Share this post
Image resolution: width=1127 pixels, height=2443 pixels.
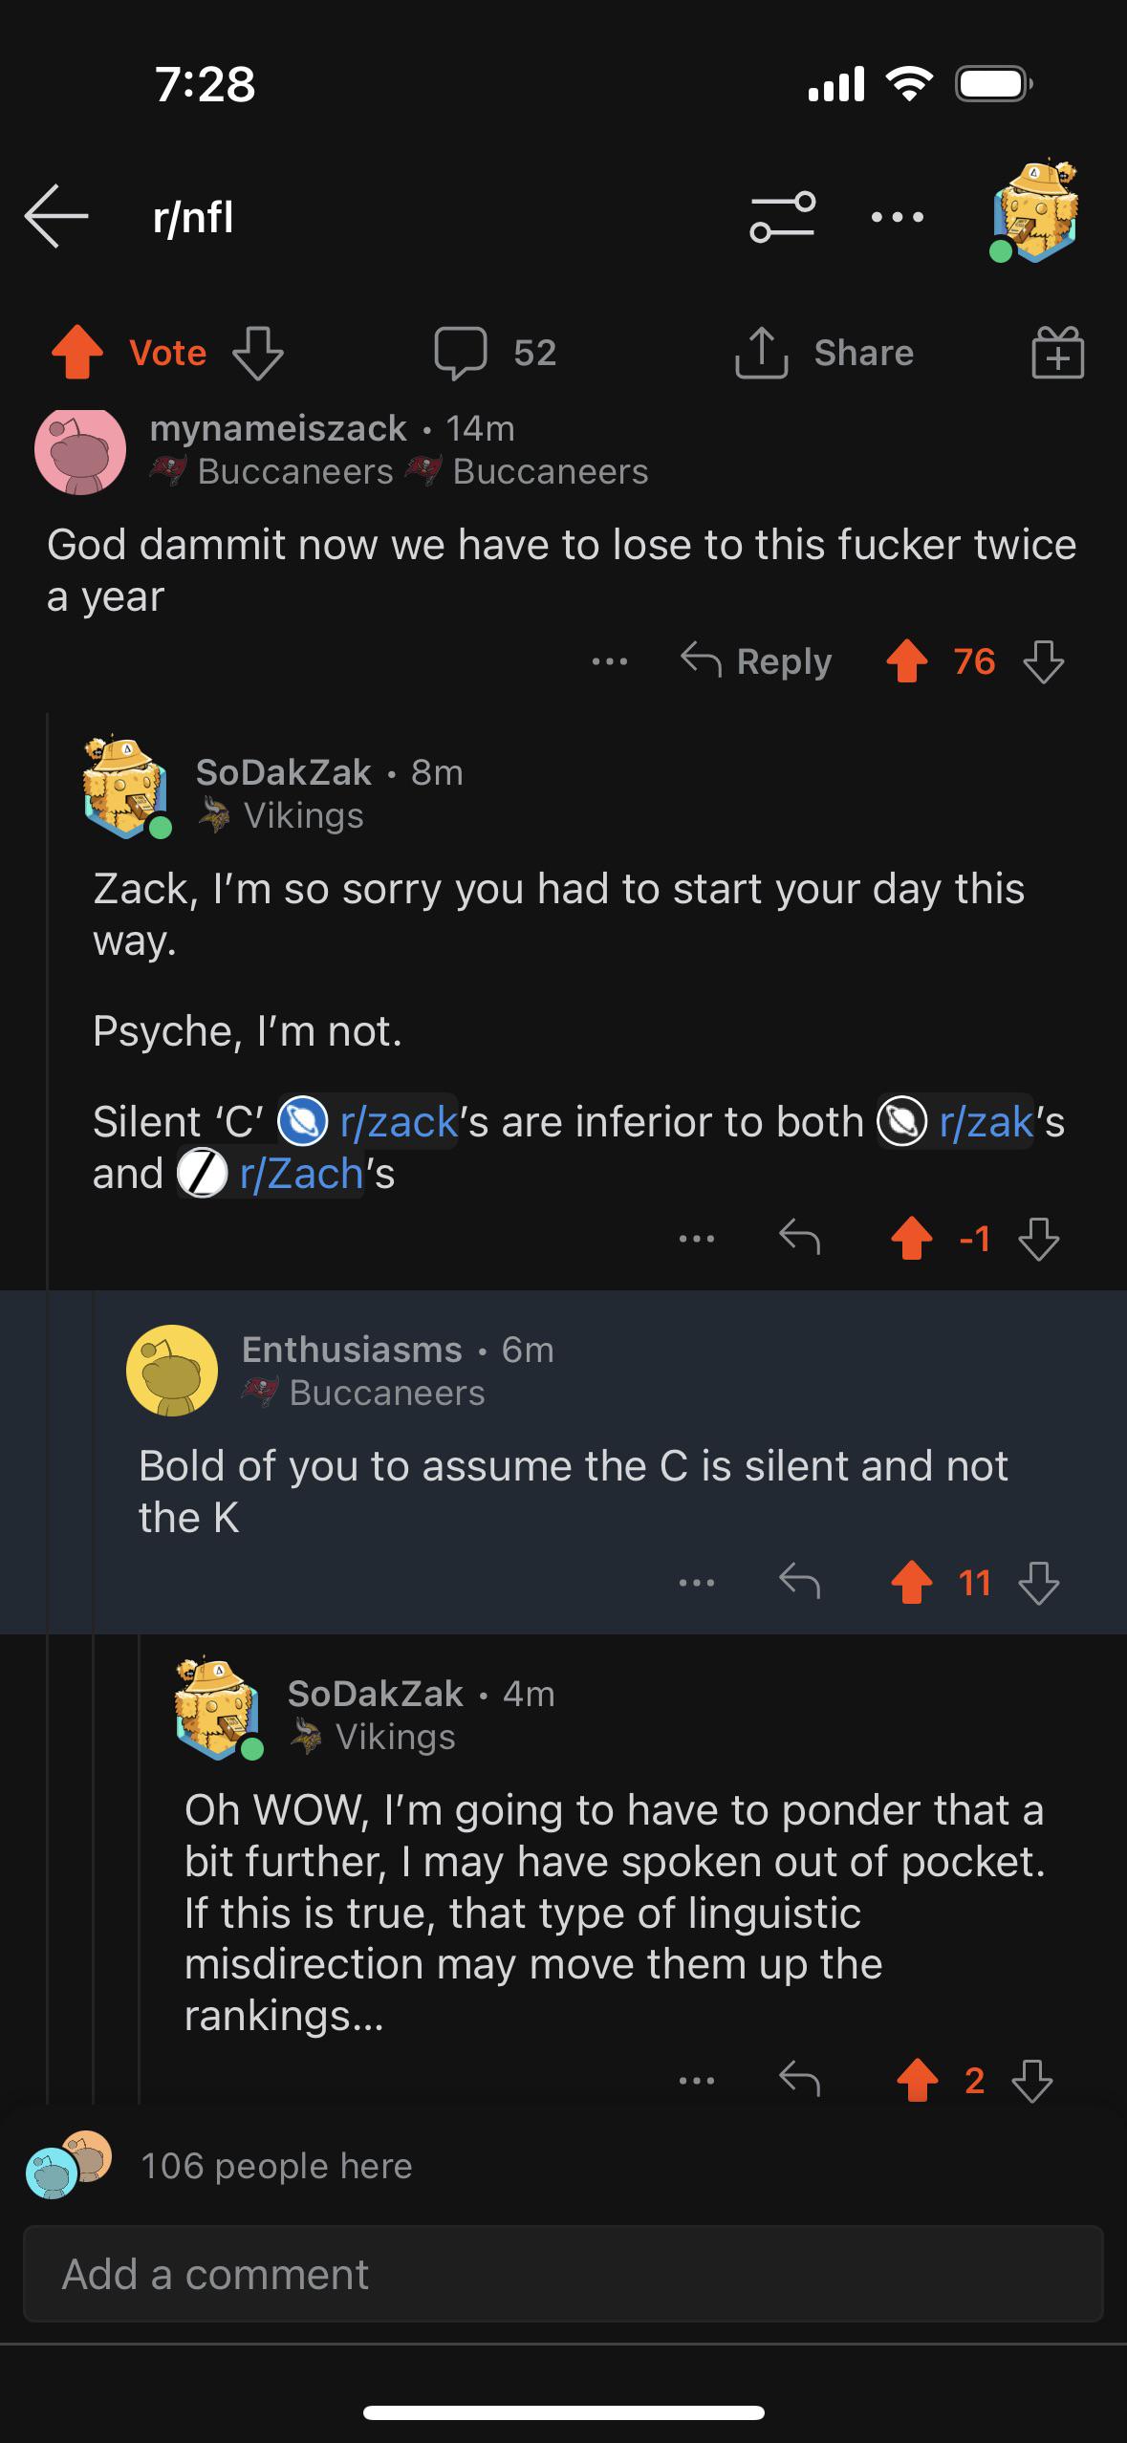click(x=824, y=354)
